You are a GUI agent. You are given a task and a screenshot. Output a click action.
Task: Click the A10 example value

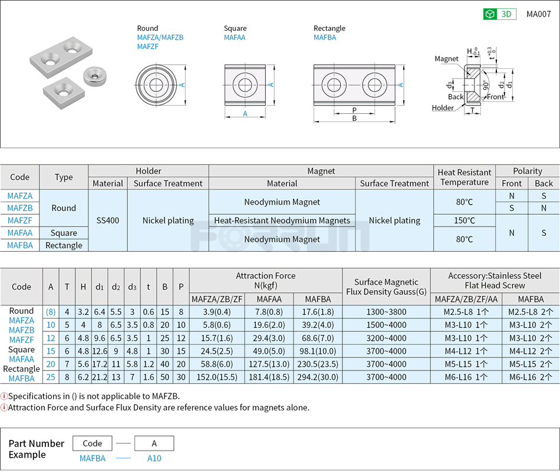(x=154, y=458)
